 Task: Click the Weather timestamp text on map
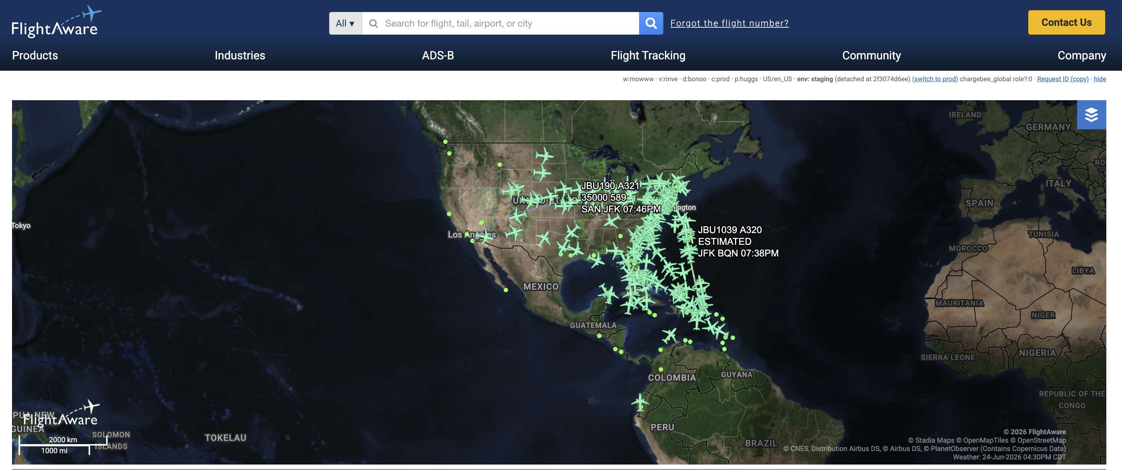pos(1009,457)
